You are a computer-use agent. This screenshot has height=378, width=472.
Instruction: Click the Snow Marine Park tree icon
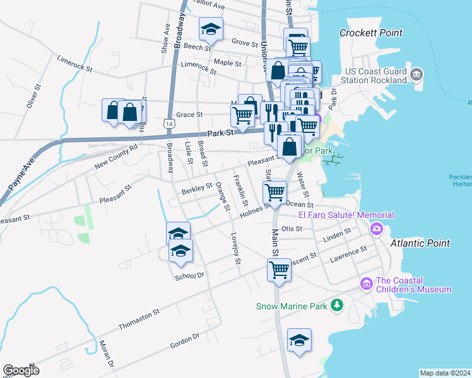(x=338, y=306)
